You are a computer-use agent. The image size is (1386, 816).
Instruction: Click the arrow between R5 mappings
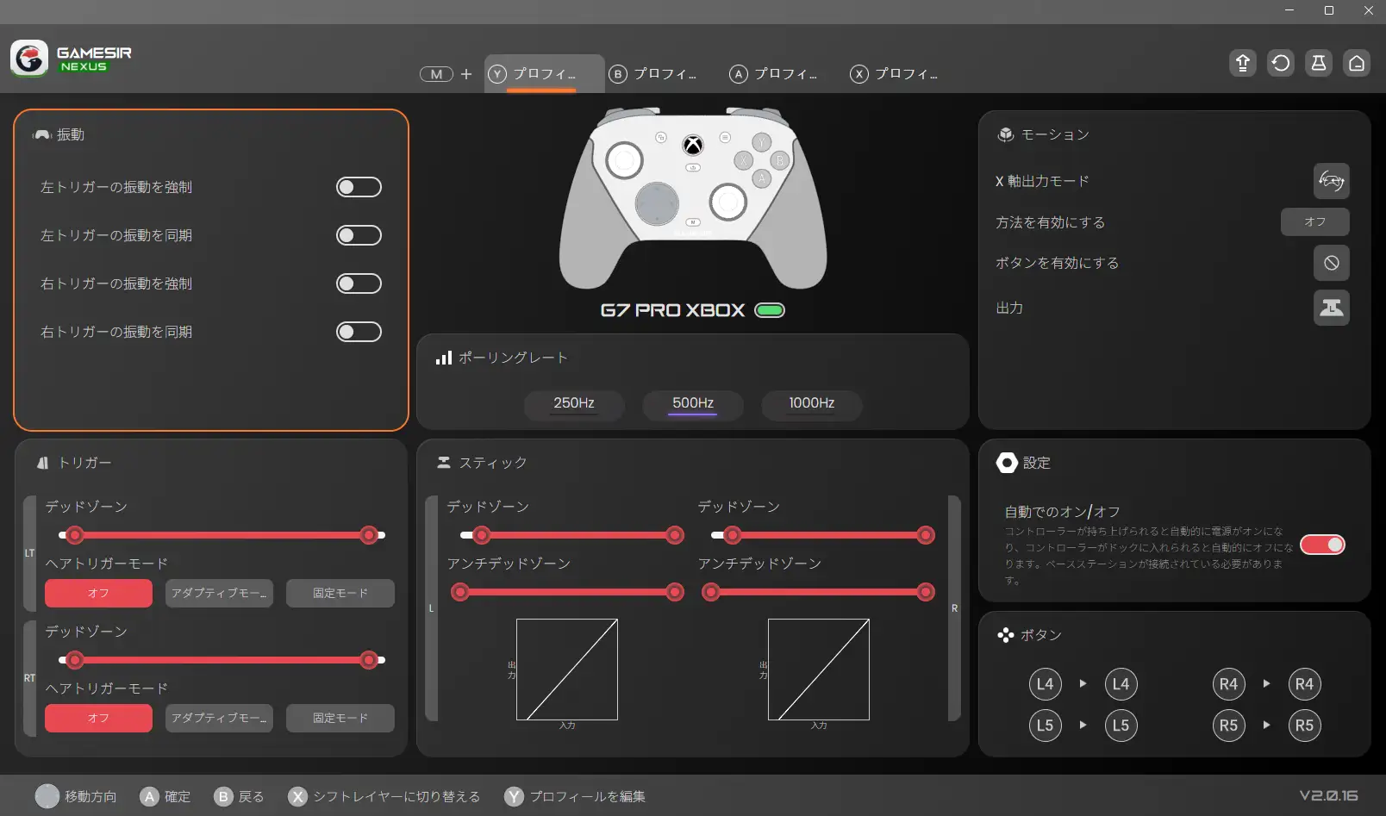1266,725
